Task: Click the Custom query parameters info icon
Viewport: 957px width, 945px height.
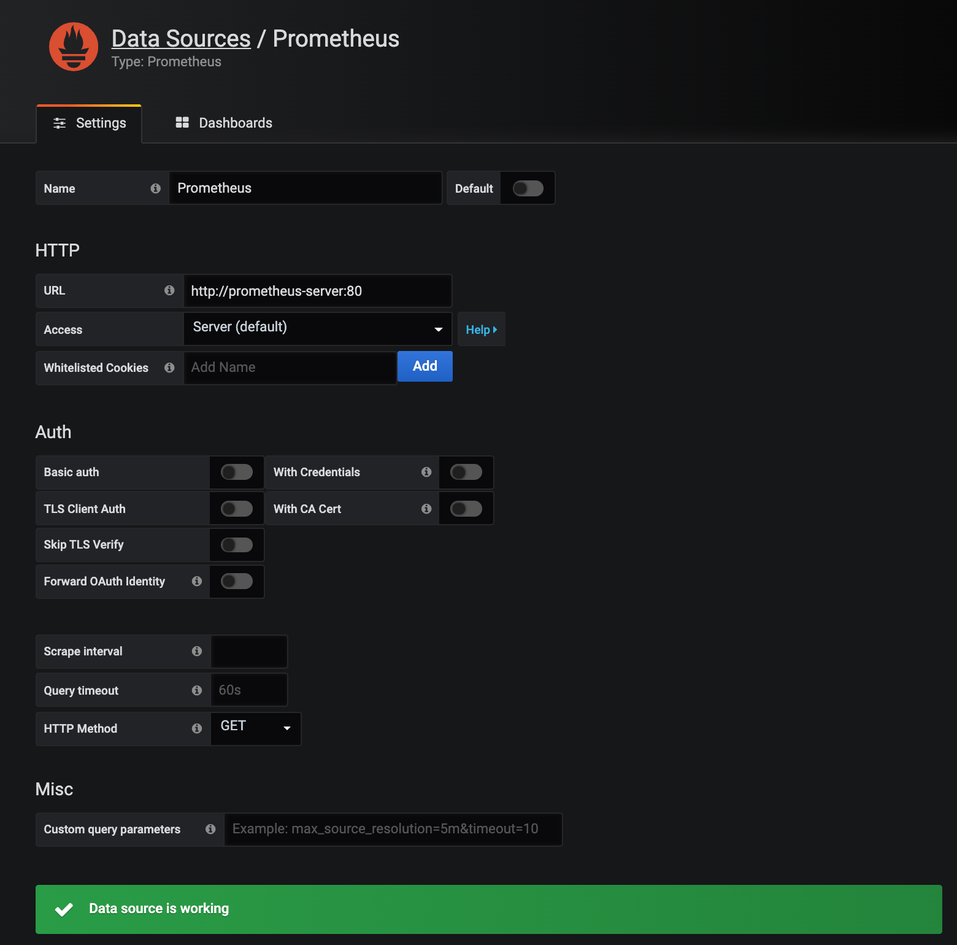Action: (211, 829)
